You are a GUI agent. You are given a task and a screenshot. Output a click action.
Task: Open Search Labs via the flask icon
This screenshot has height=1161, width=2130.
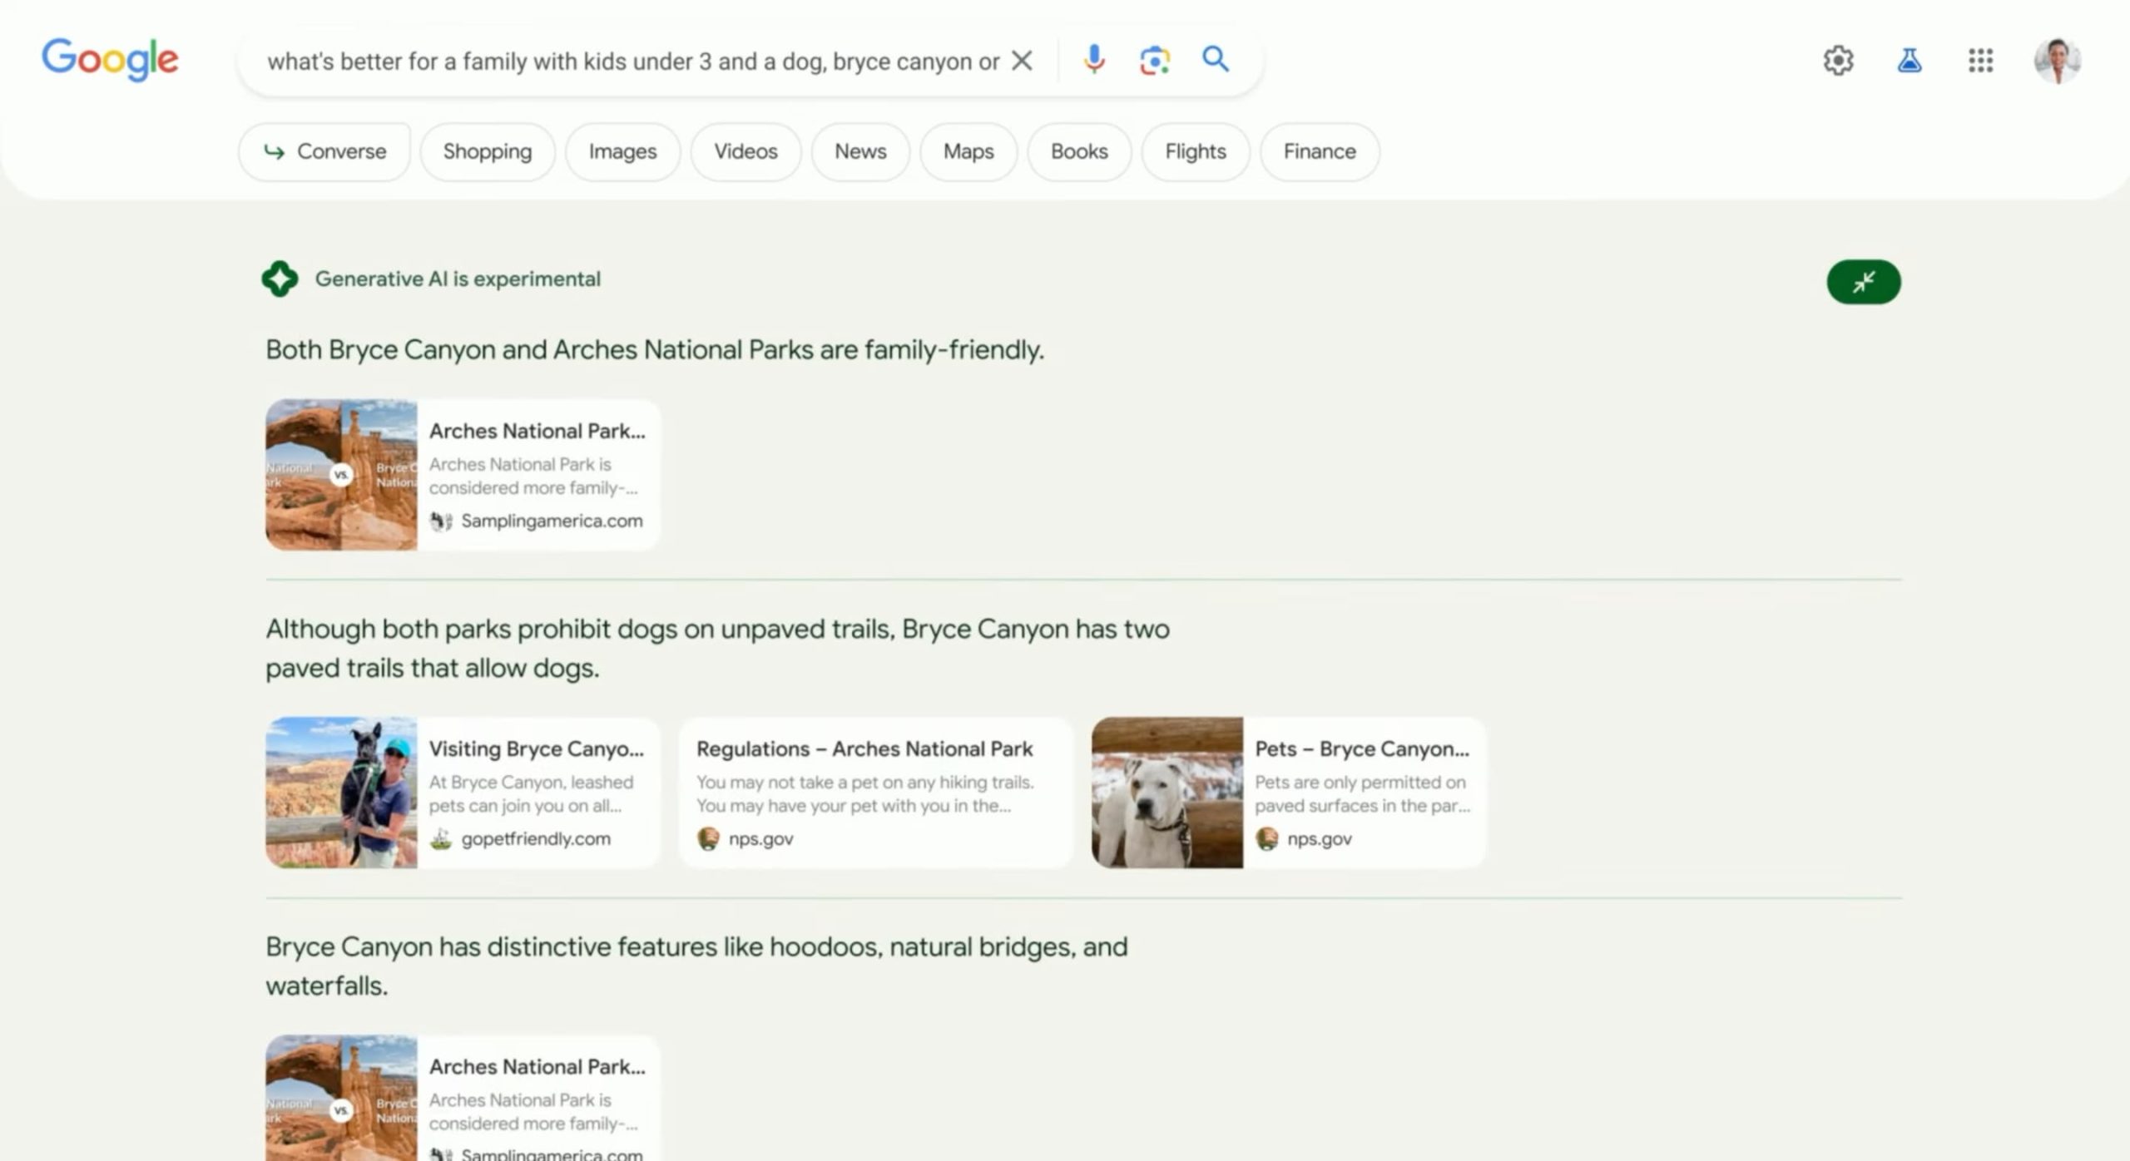1910,59
